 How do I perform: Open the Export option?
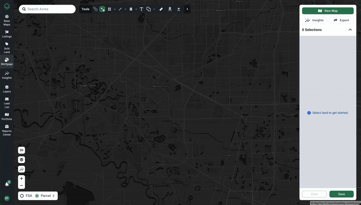pos(341,20)
